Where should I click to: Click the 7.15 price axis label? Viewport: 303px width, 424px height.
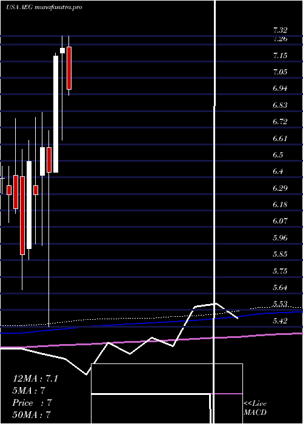coord(280,56)
